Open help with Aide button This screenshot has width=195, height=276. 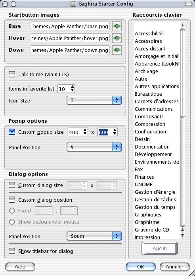coord(20,267)
